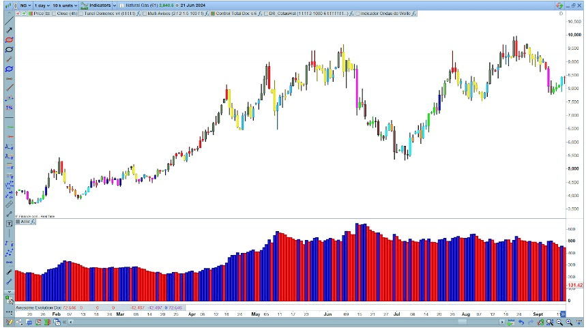
Task: Click the Price label in indicator bar
Action: tap(38, 14)
